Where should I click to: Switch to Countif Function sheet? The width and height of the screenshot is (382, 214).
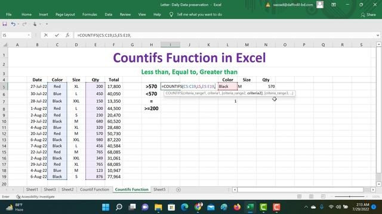click(94, 190)
